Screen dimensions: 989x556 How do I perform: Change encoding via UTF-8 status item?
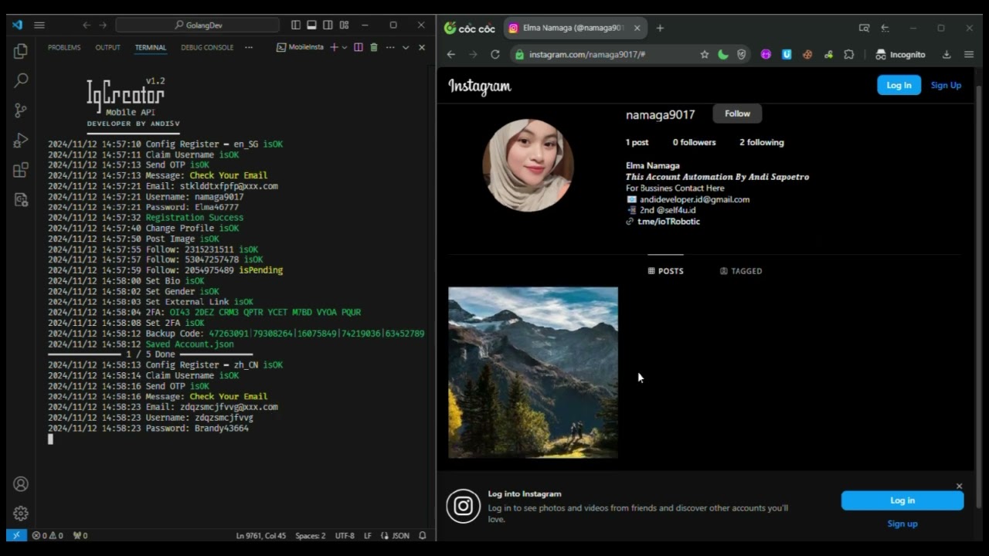(x=345, y=535)
